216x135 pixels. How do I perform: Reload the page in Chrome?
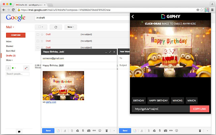13,10
